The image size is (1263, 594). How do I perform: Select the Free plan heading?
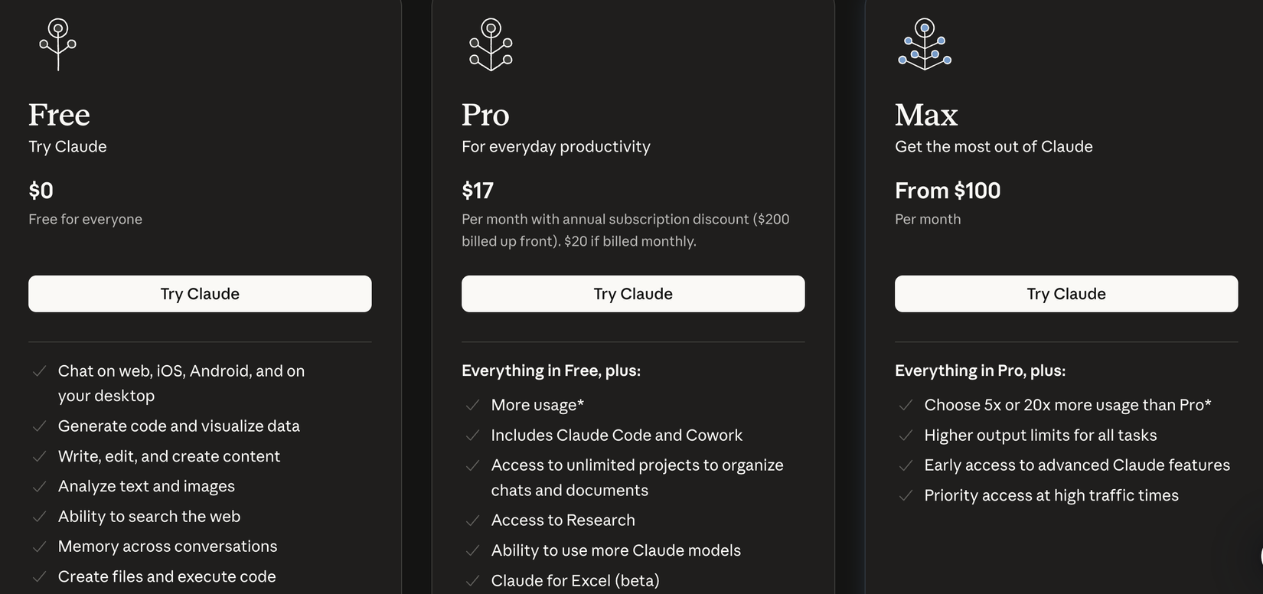coord(59,115)
